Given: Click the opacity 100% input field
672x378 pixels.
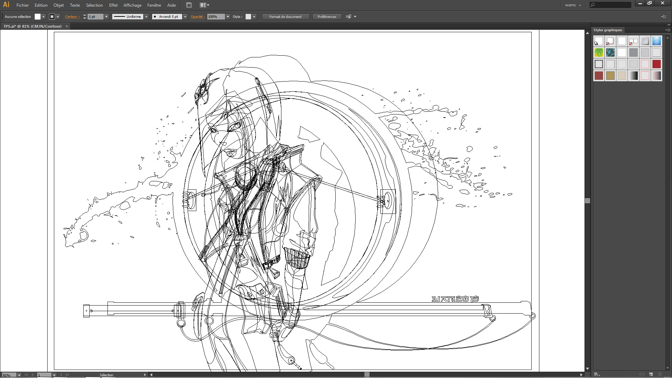Looking at the screenshot, I should click(x=216, y=16).
